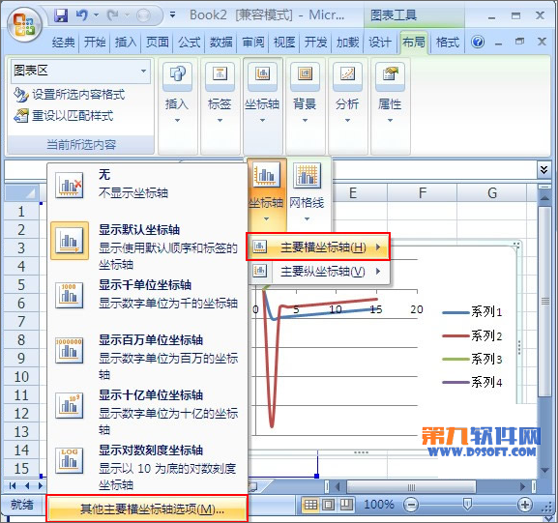This screenshot has height=523, width=558.
Task: Open the 插入 ribbon tab
Action: click(126, 43)
